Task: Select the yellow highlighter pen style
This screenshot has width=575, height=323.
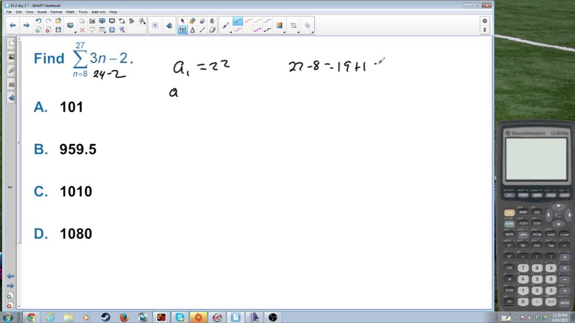Action: tap(248, 30)
